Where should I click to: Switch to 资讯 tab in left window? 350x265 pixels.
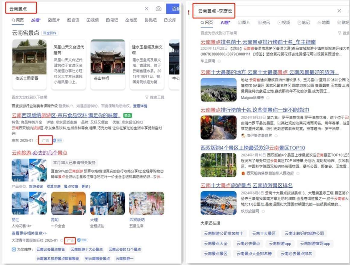point(73,20)
